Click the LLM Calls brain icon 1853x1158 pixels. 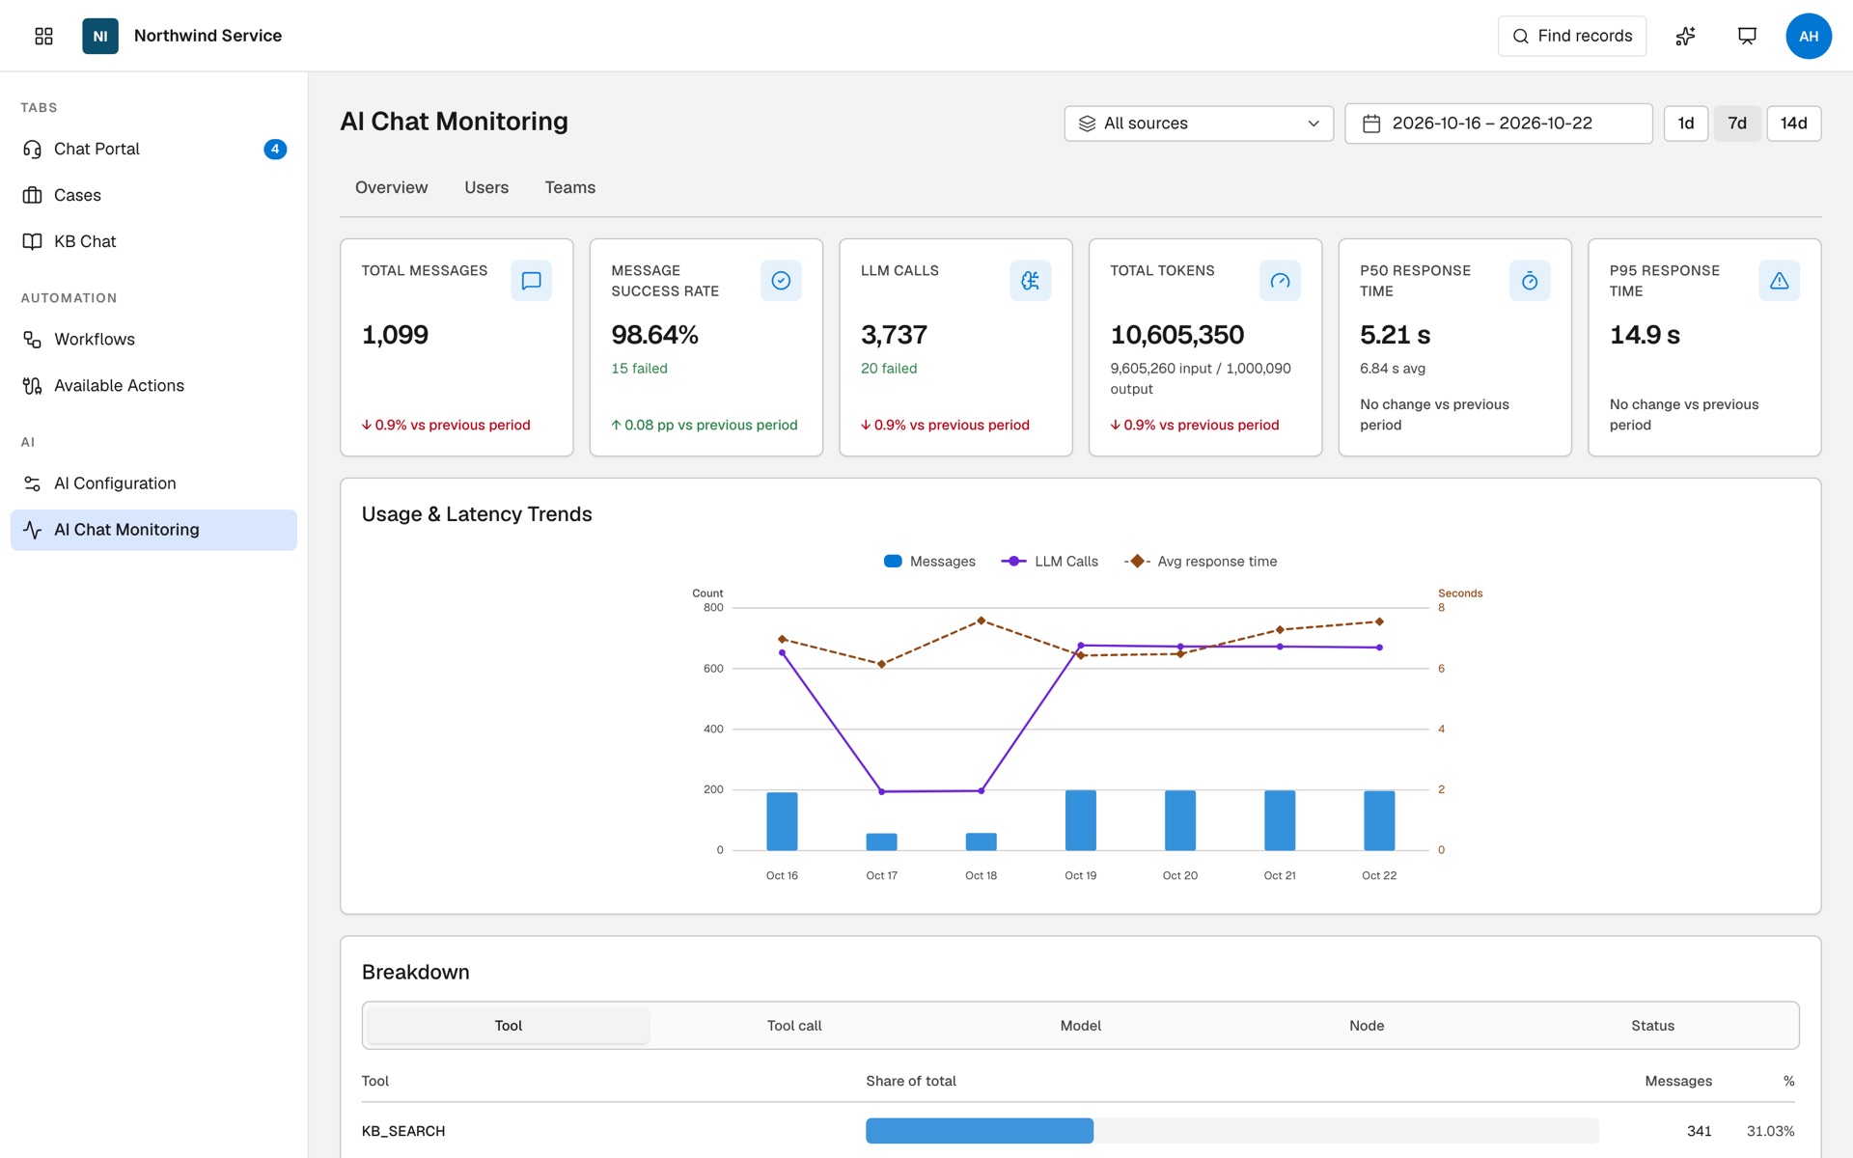pos(1031,281)
